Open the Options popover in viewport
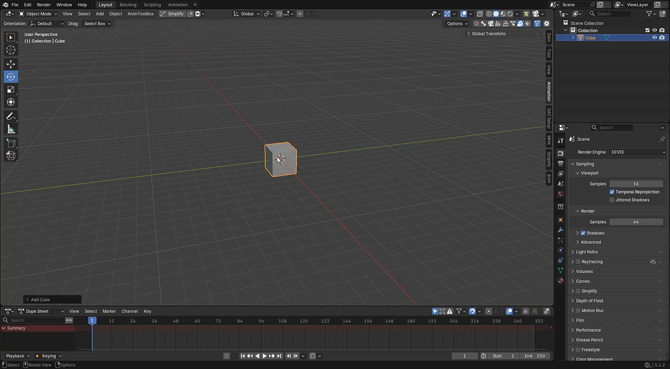Image resolution: width=670 pixels, height=369 pixels. tap(457, 24)
